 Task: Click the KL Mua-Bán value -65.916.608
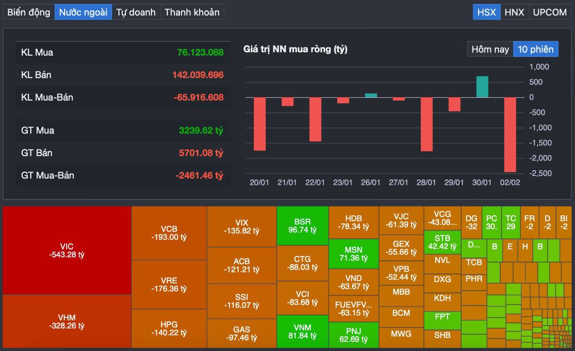(x=198, y=97)
